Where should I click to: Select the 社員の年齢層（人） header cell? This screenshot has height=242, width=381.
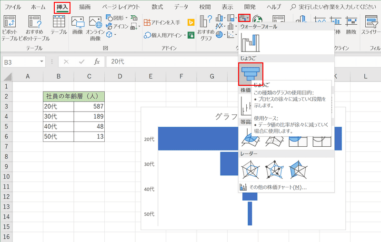click(74, 96)
